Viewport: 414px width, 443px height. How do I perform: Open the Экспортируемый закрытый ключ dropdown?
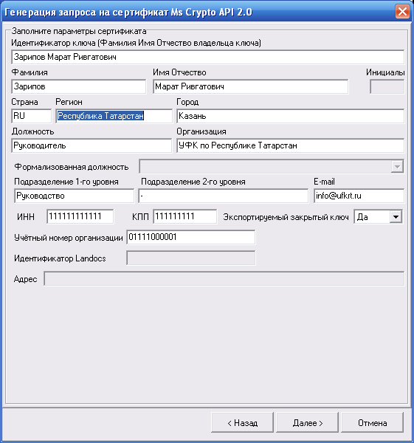pyautogui.click(x=396, y=217)
